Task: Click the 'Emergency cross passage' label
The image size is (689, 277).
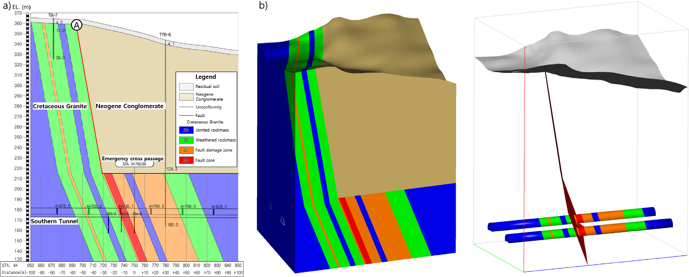Action: [x=133, y=158]
